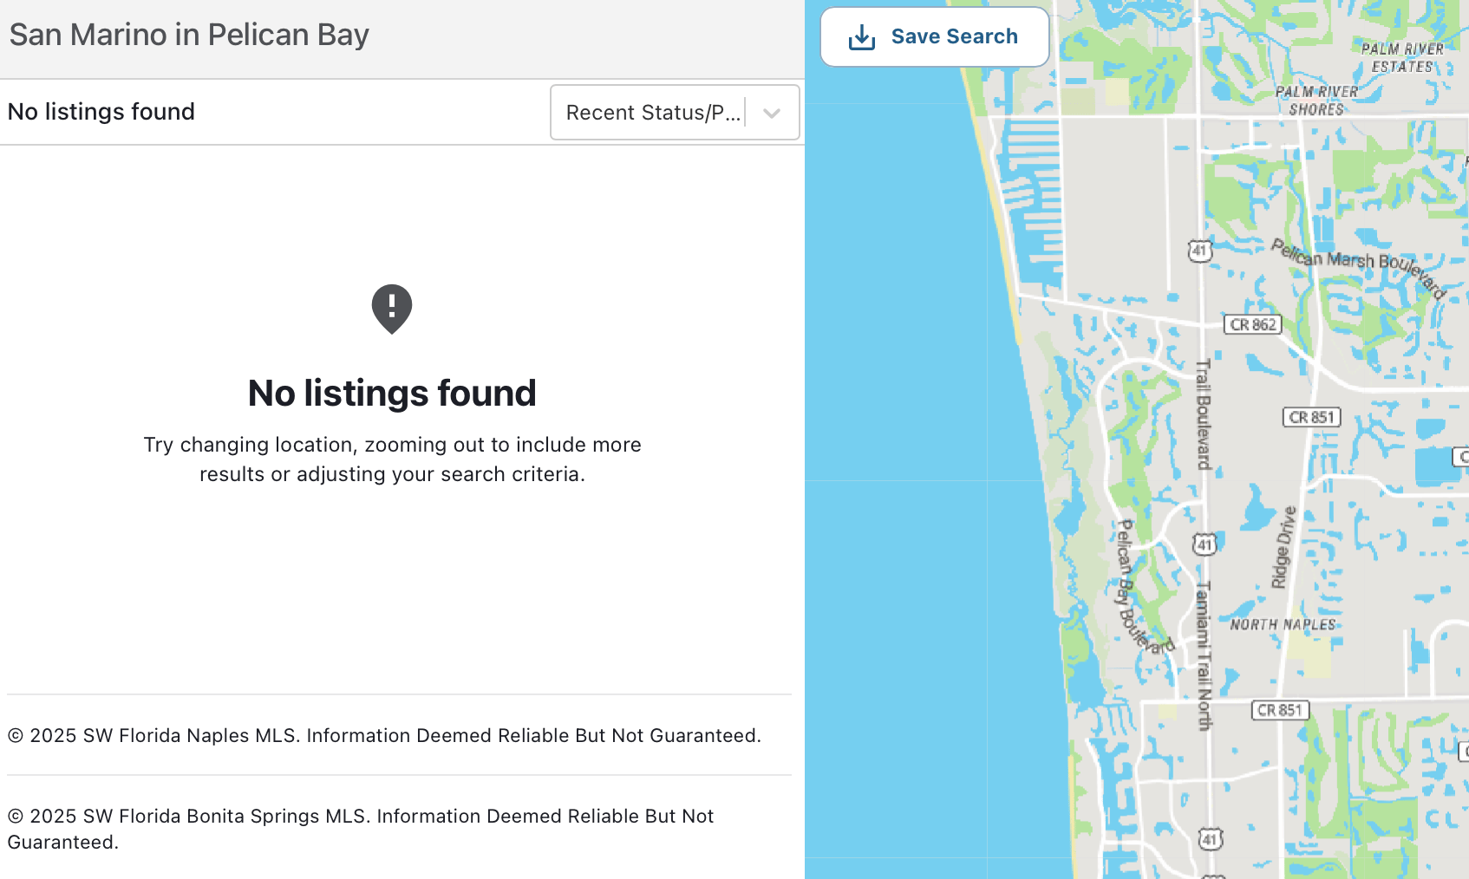The height and width of the screenshot is (879, 1469).
Task: Select the Palm River Estates map label
Action: (1402, 57)
